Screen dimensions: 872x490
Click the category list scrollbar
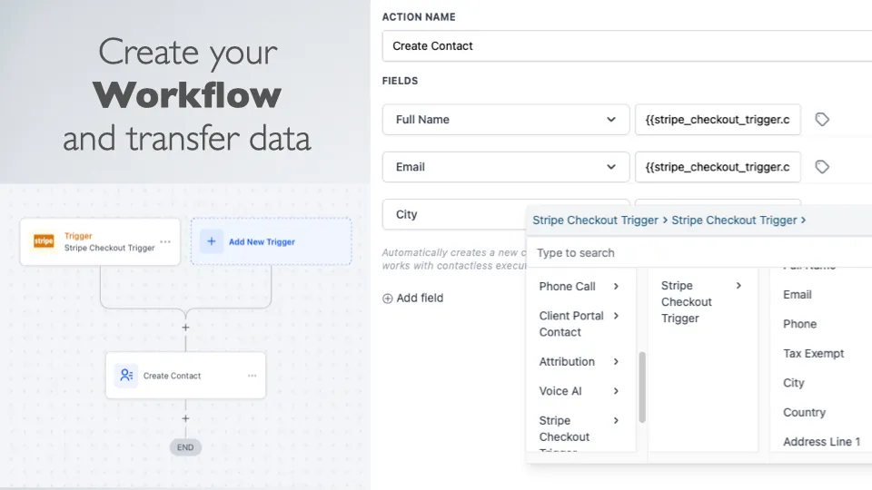(642, 387)
